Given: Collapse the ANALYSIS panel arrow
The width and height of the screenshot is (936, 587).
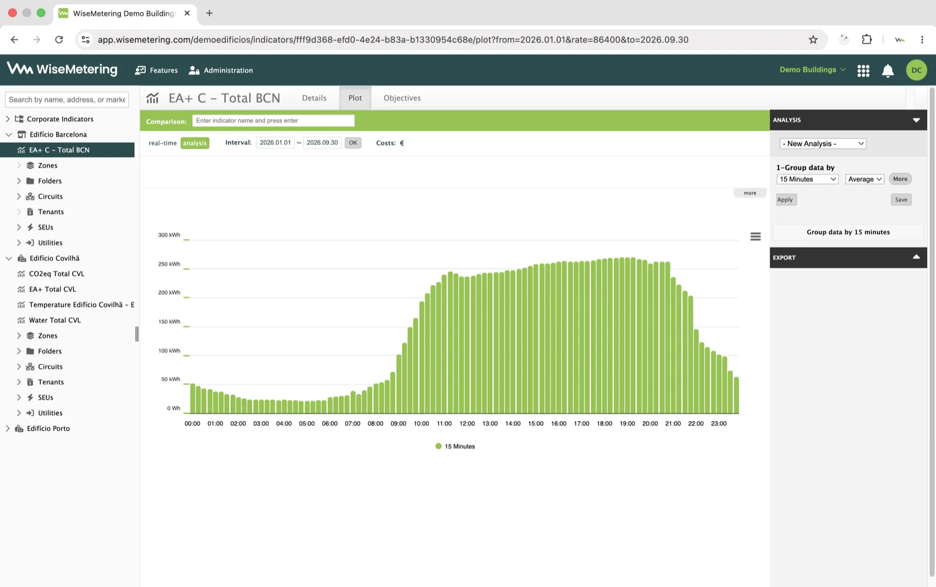Looking at the screenshot, I should click(x=916, y=120).
